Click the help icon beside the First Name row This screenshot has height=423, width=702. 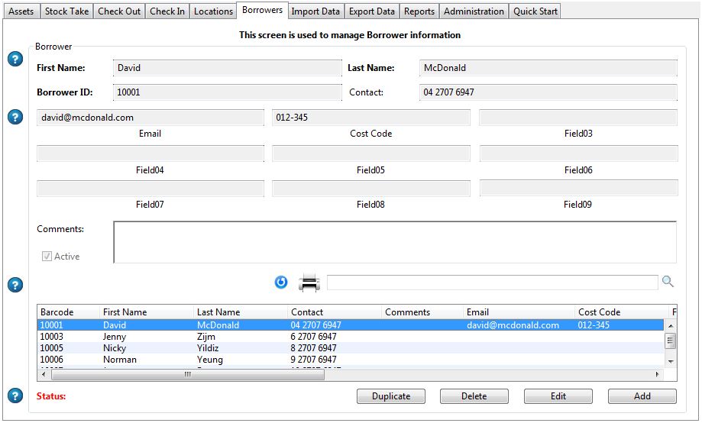15,60
